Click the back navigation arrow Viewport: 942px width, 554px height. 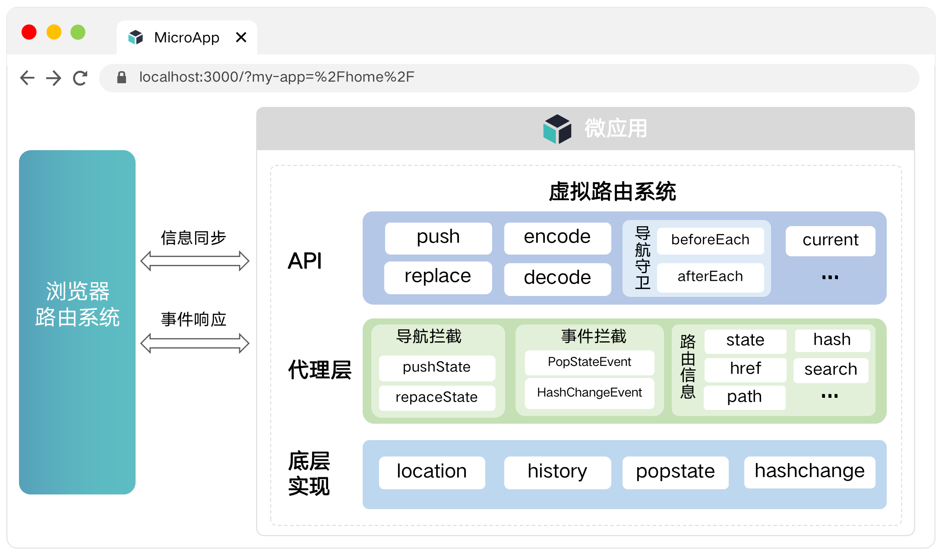[27, 78]
